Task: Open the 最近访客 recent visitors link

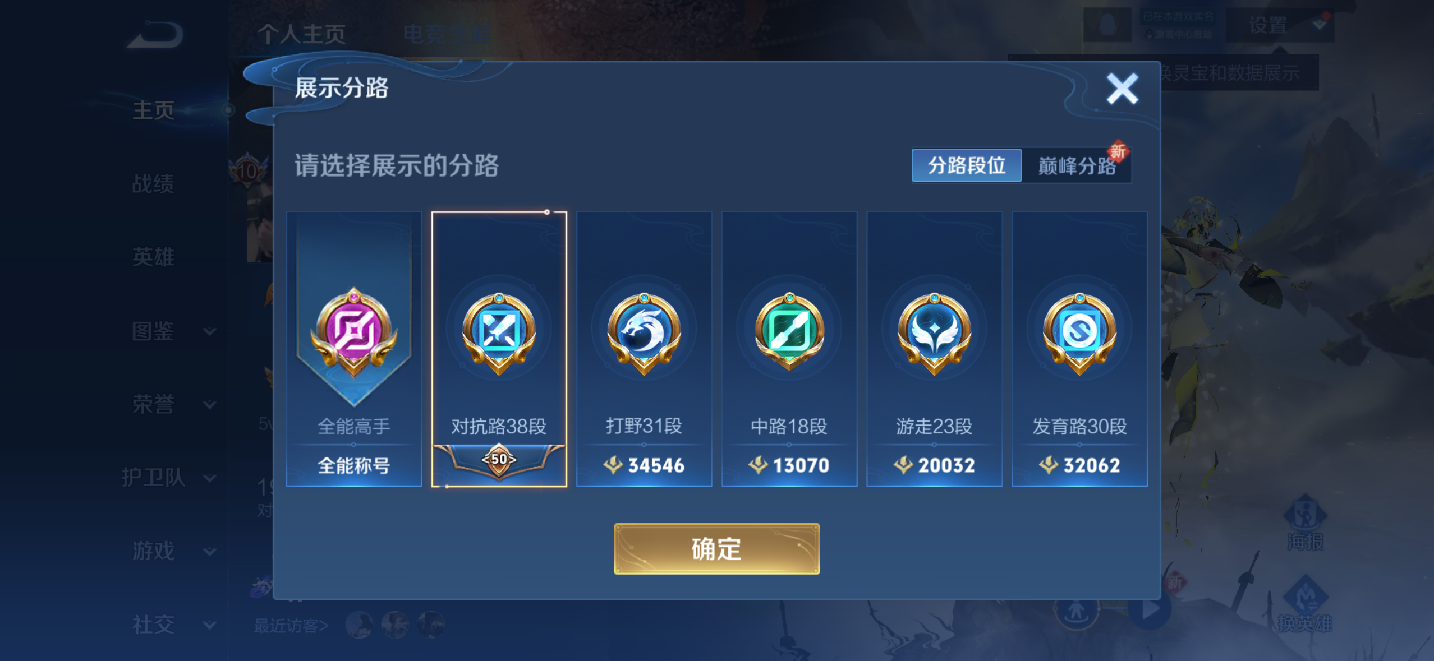Action: [x=291, y=625]
